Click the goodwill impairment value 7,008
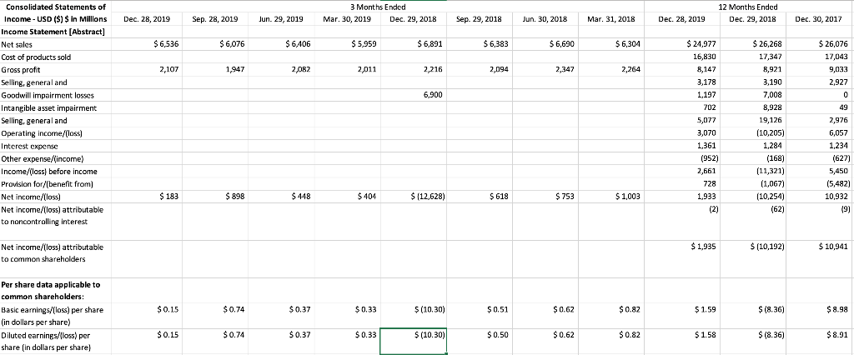The width and height of the screenshot is (854, 355). coord(774,95)
